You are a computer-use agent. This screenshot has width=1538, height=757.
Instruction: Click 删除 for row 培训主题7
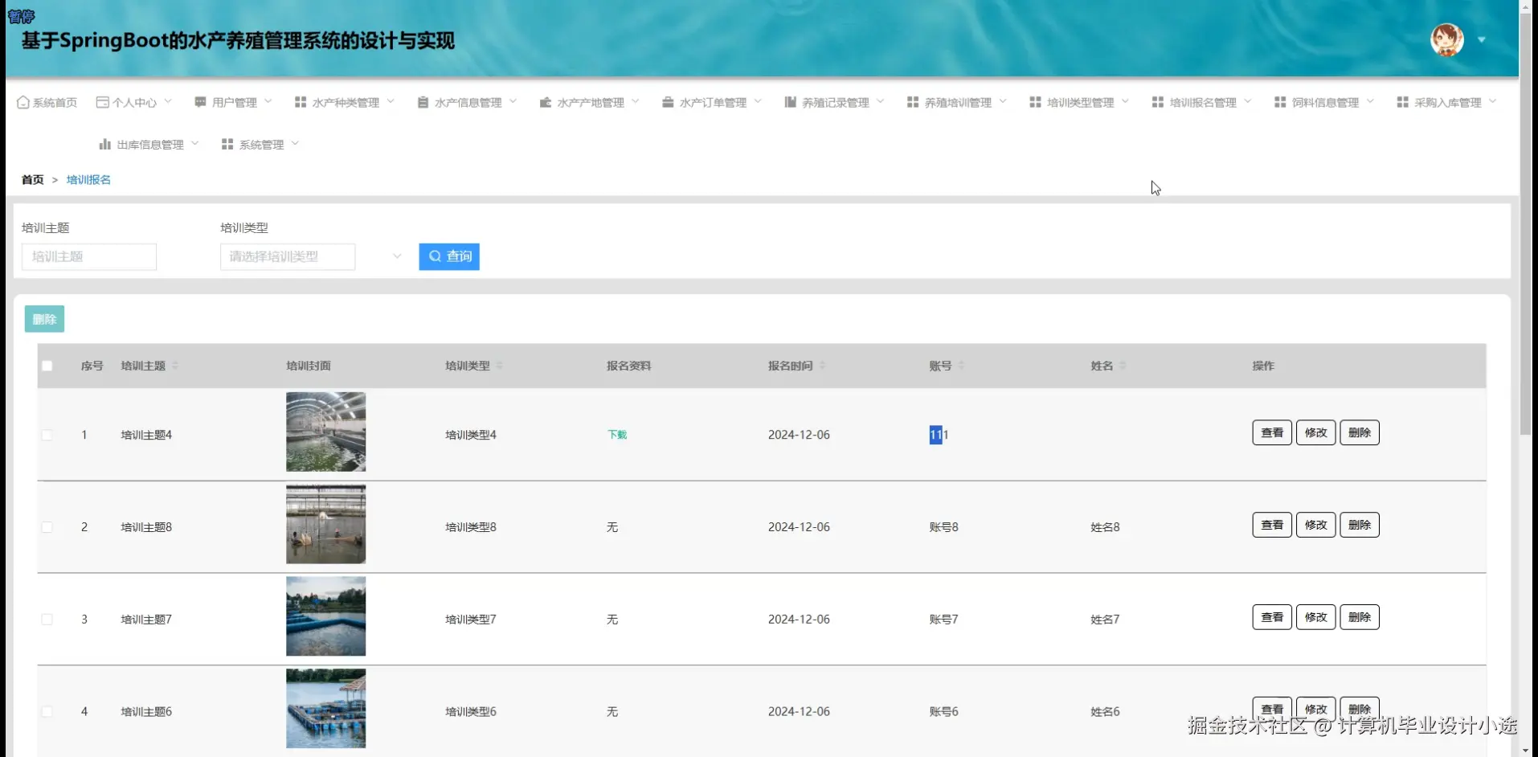(x=1360, y=617)
